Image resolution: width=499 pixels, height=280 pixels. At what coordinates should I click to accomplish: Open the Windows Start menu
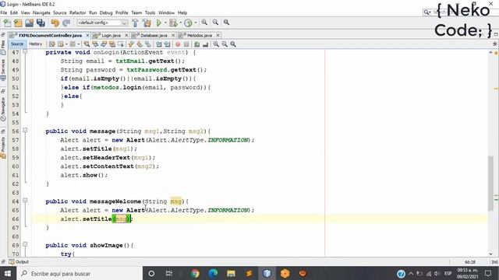tap(8, 273)
